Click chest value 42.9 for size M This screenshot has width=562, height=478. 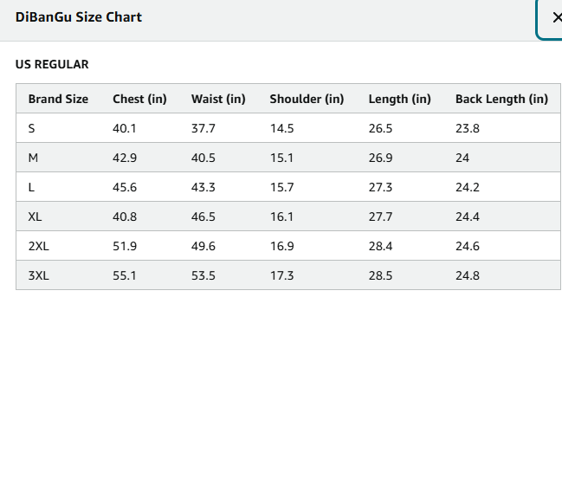pos(125,158)
